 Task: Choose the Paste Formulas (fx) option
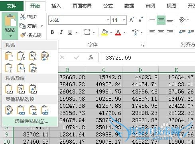(x=21, y=56)
